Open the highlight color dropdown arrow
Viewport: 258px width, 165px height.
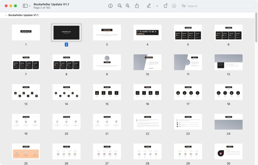(157, 6)
